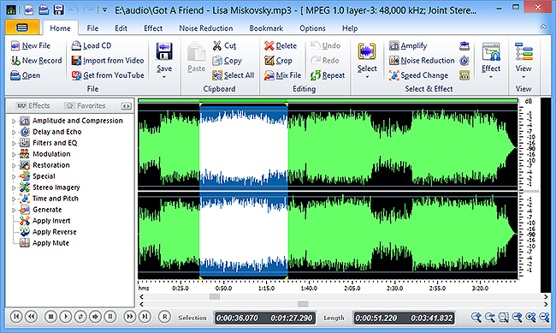Click the Favorites panel tab

pos(86,105)
